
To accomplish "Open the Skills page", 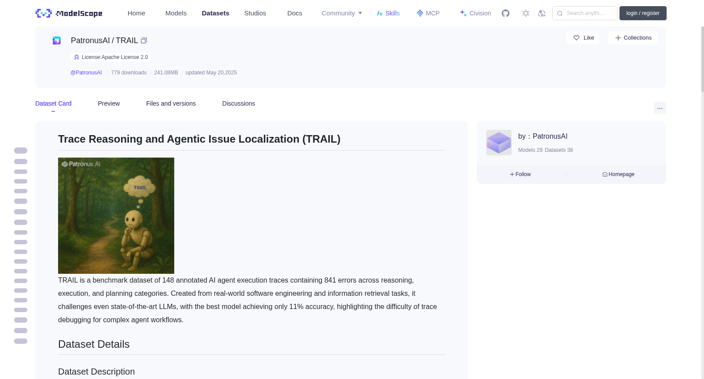I will 389,13.
